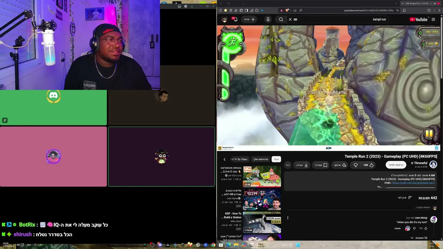
Task: Open the Liam-h8m commenter avatar
Action: click(433, 220)
